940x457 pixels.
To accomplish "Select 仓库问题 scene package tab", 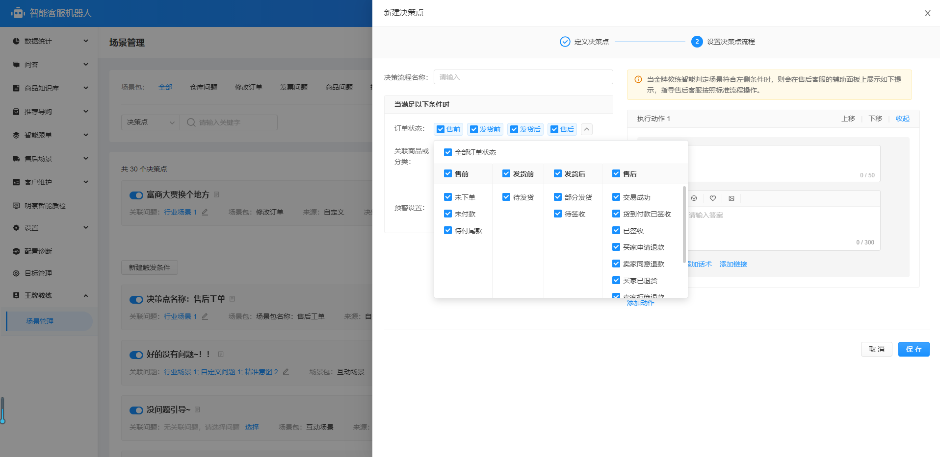I will pyautogui.click(x=204, y=87).
